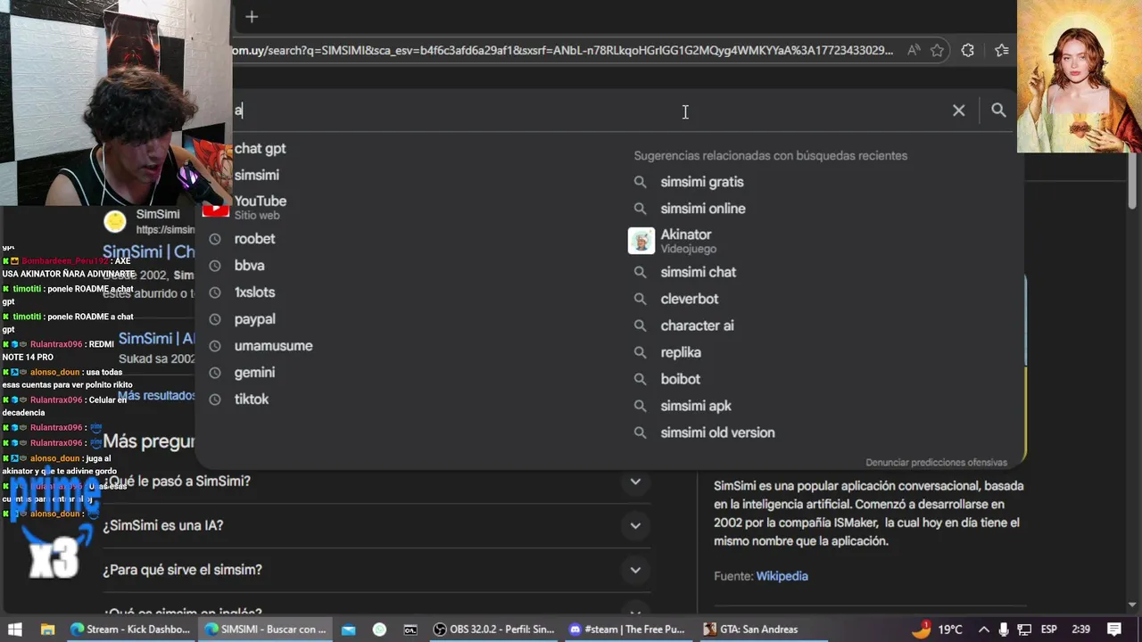Select the chat gpt suggestion
1142x642 pixels.
tap(260, 149)
